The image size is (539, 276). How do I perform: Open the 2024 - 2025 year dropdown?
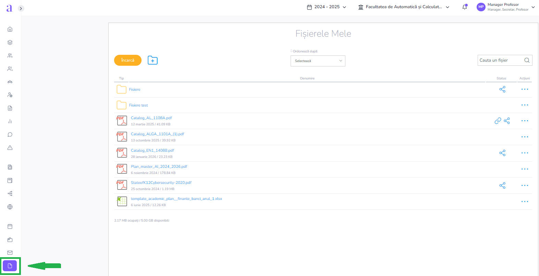tap(327, 7)
